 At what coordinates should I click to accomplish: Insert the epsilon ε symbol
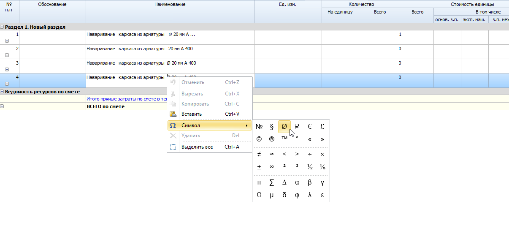pos(322,195)
